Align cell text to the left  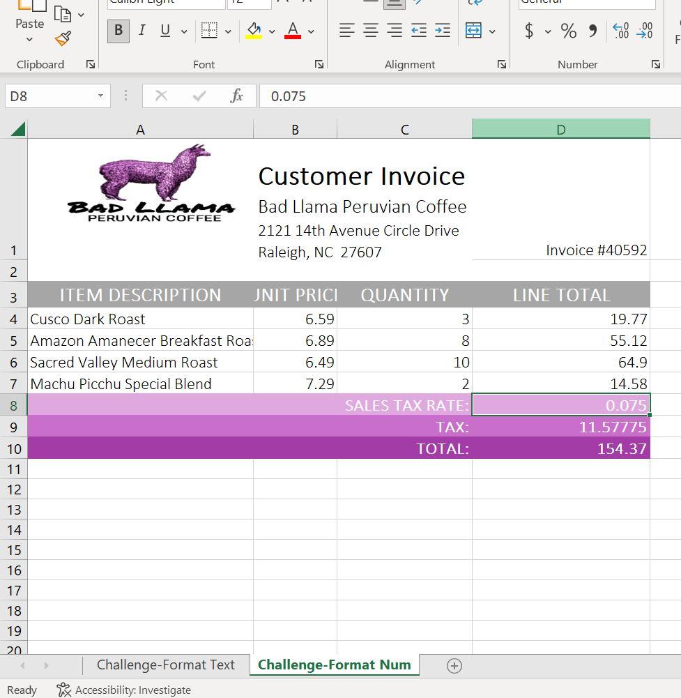tap(346, 31)
